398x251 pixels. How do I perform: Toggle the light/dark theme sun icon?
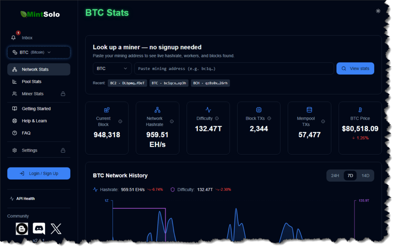coord(378,11)
